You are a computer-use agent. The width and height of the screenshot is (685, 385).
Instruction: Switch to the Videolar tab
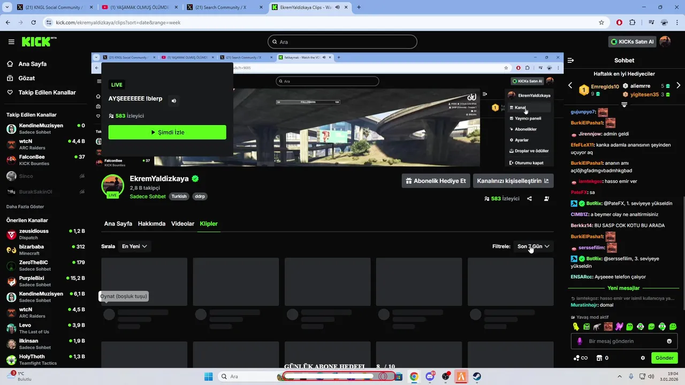coord(182,224)
